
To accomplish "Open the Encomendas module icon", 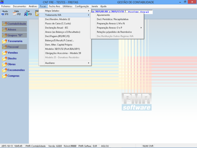I will click(x=4, y=70).
